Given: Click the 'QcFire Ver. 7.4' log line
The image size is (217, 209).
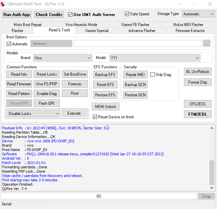Looking at the screenshot, I should click(14, 189).
